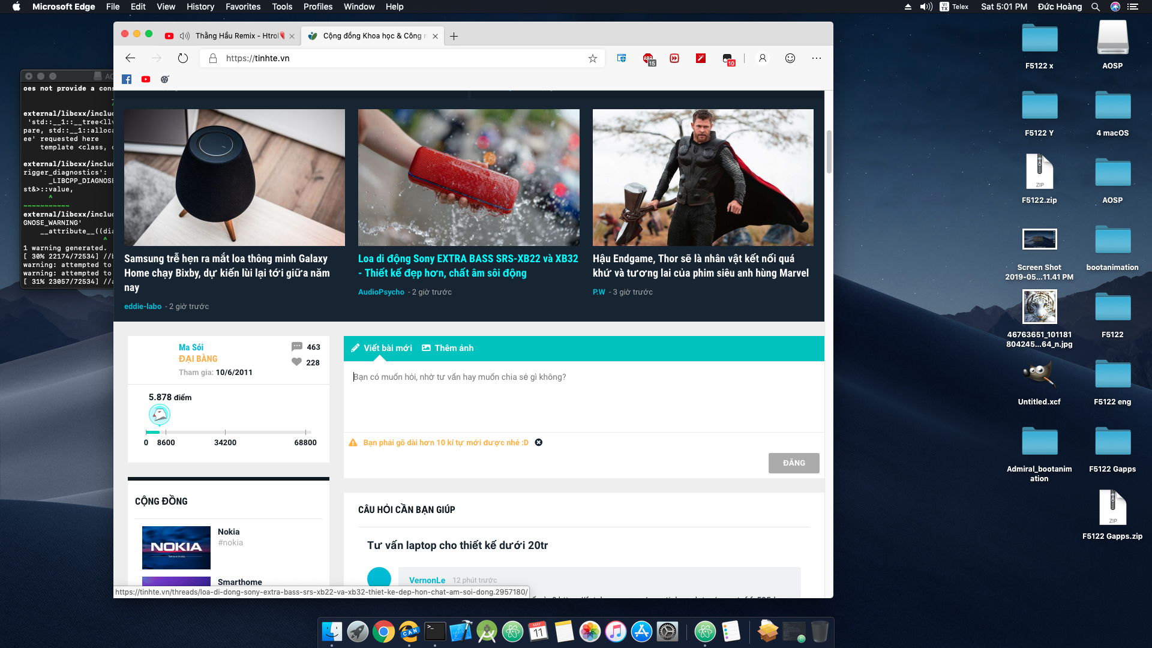Open the Edge profile icon
1152x648 pixels.
point(763,58)
